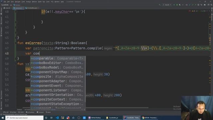Place cursor on patroncito variable name
This screenshot has width=213, height=120.
pos(43,48)
